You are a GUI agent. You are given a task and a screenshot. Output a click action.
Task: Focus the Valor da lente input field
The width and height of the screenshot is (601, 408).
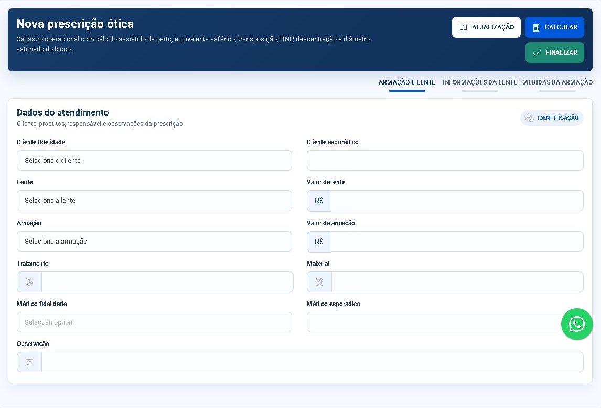pos(457,201)
